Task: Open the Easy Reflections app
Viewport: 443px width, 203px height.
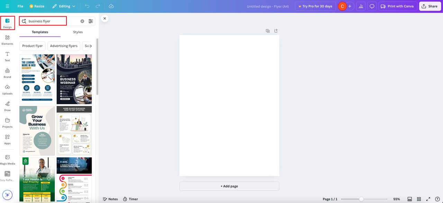Action: [7, 176]
